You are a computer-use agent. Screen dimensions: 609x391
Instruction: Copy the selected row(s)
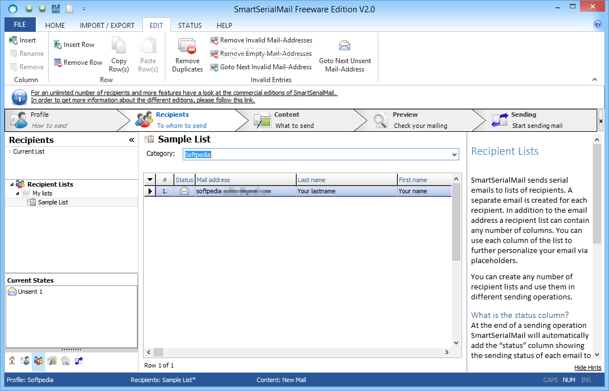click(119, 55)
